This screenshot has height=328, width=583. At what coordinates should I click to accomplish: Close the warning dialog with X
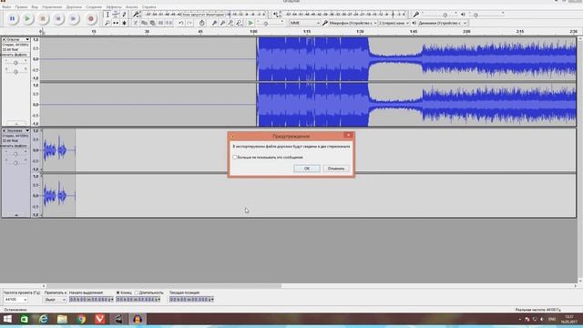(x=348, y=135)
